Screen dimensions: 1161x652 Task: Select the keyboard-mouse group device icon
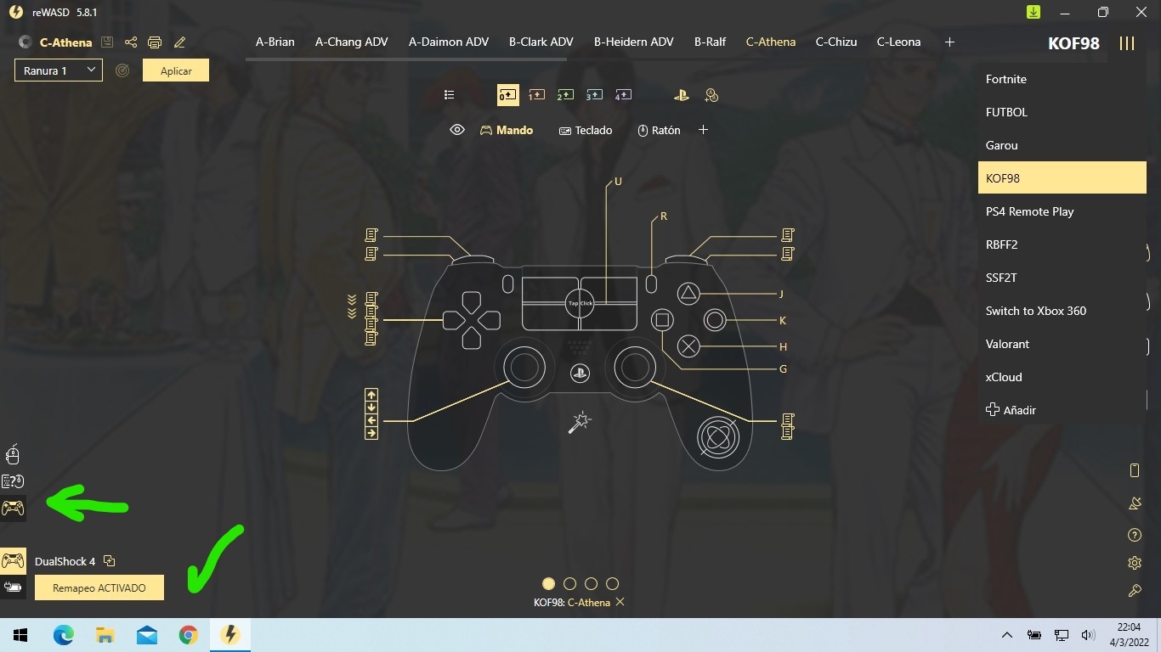pos(13,481)
